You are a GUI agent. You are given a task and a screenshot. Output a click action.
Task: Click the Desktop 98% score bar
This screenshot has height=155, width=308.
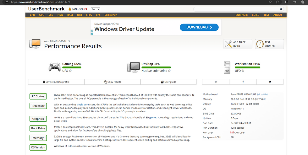click(156, 67)
